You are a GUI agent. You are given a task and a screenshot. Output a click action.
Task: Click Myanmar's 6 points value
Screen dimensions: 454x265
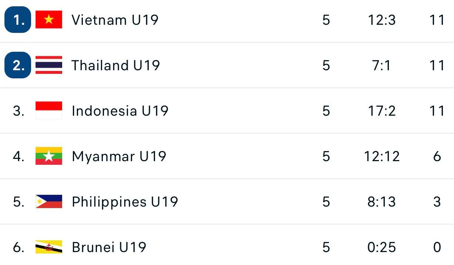(x=437, y=156)
